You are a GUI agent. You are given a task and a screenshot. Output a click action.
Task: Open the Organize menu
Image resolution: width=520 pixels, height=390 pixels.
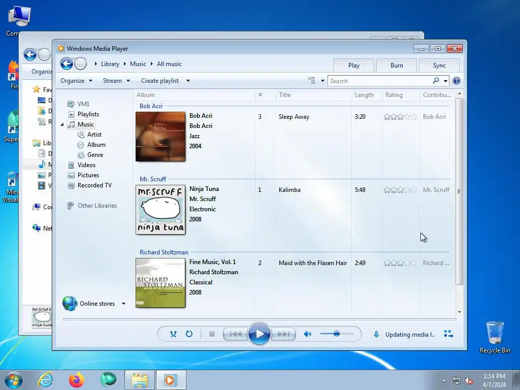pyautogui.click(x=76, y=81)
